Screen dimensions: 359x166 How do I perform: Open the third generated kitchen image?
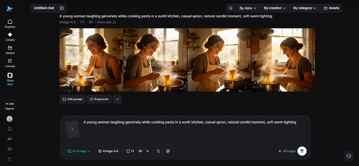[219, 60]
